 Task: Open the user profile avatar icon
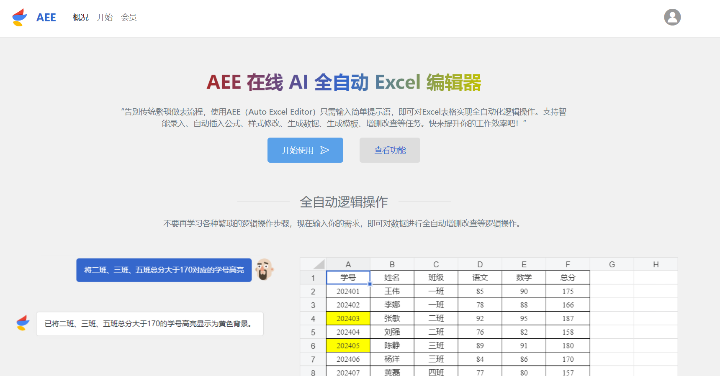click(672, 17)
